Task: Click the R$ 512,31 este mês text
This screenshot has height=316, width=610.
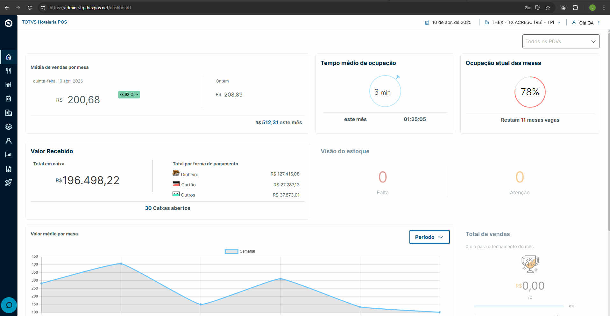Action: 279,123
